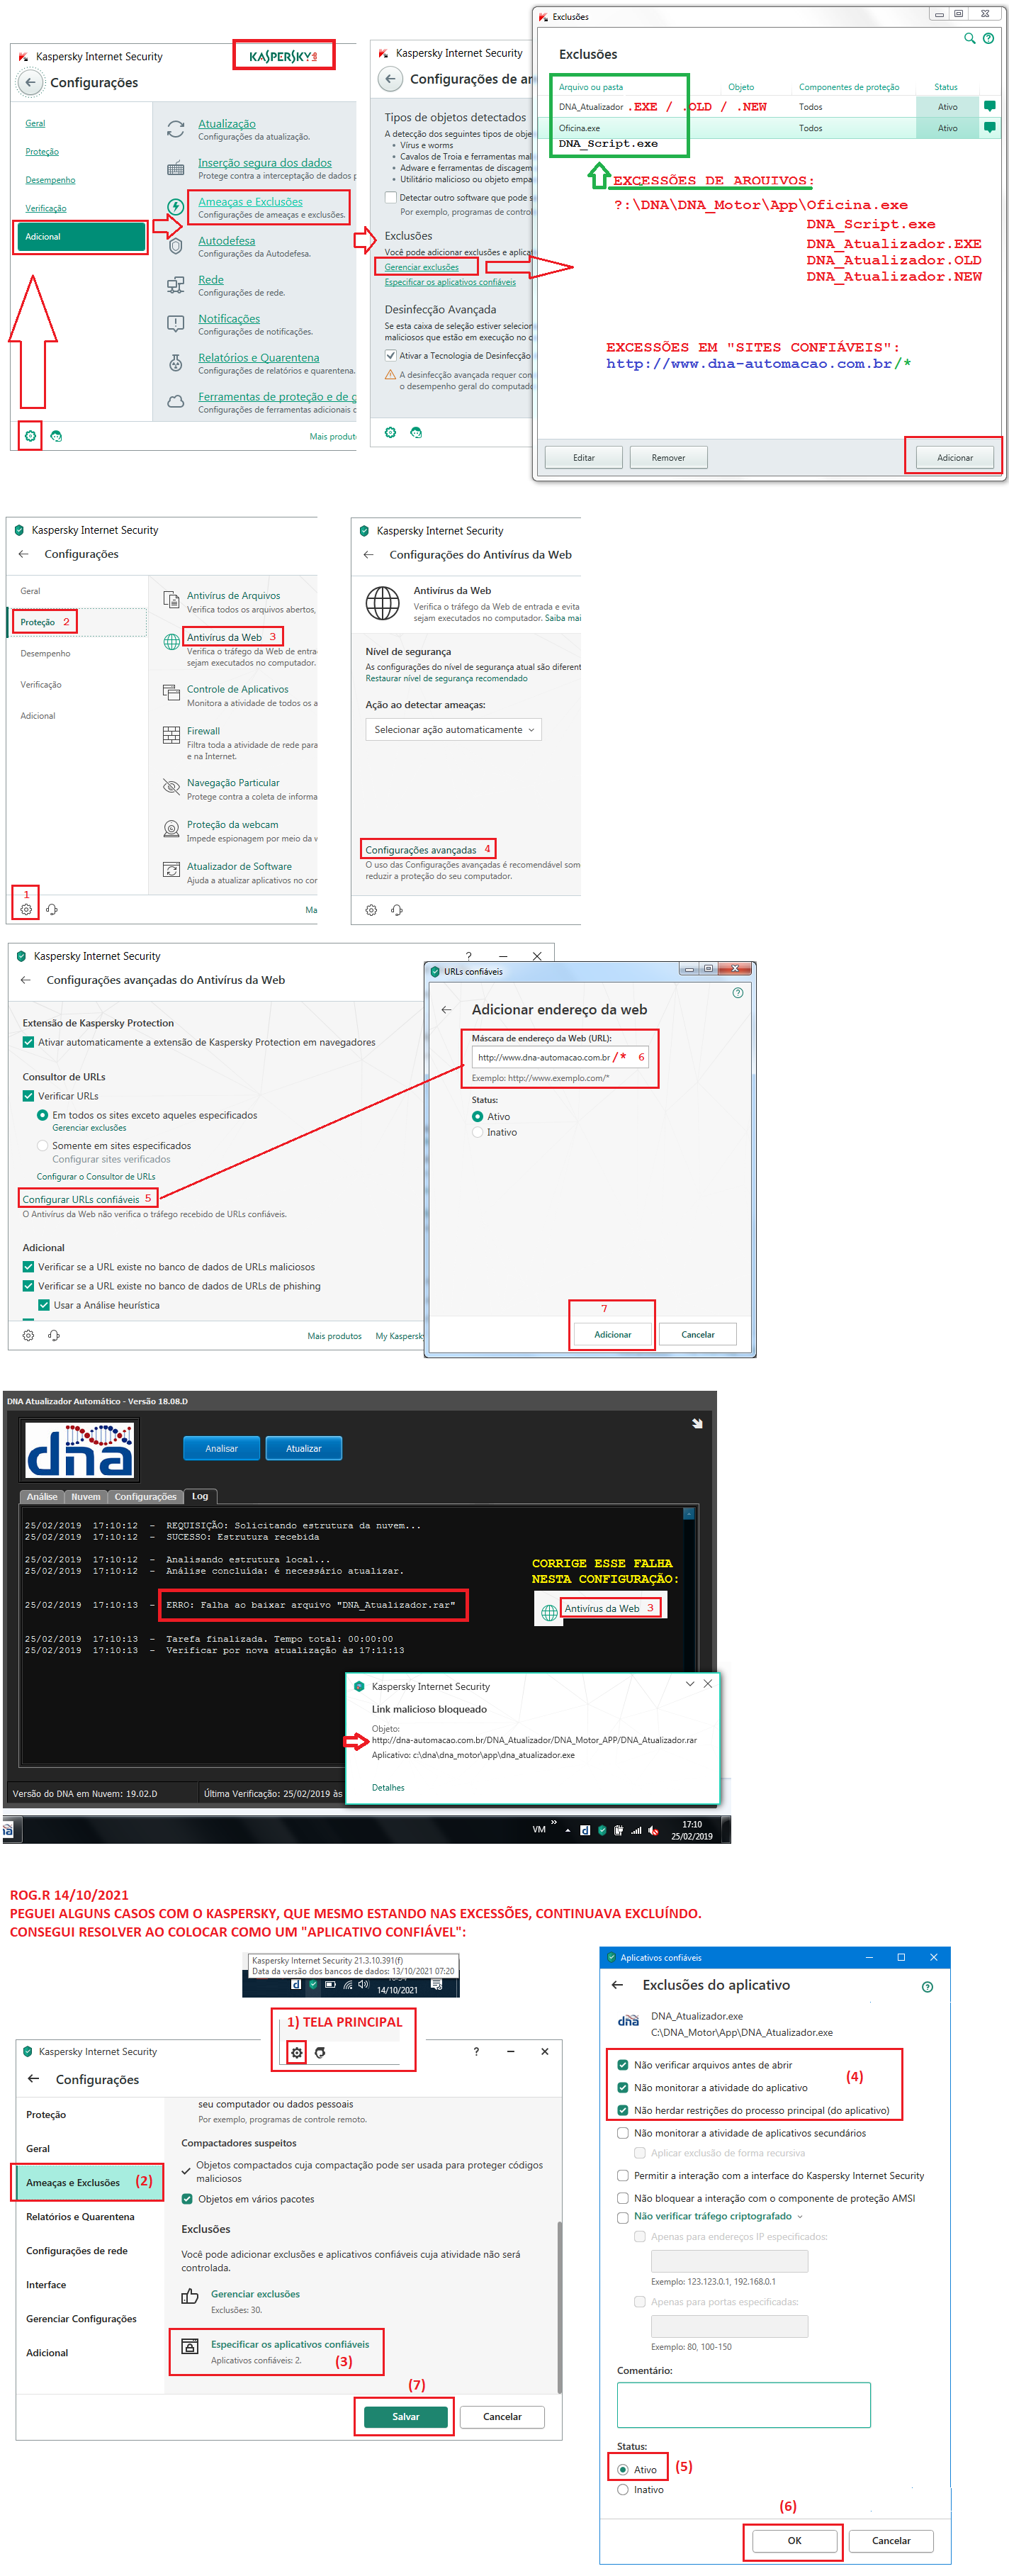This screenshot has height=2576, width=1009.
Task: Click the magnifier search icon in Exclusões window
Action: [x=968, y=38]
